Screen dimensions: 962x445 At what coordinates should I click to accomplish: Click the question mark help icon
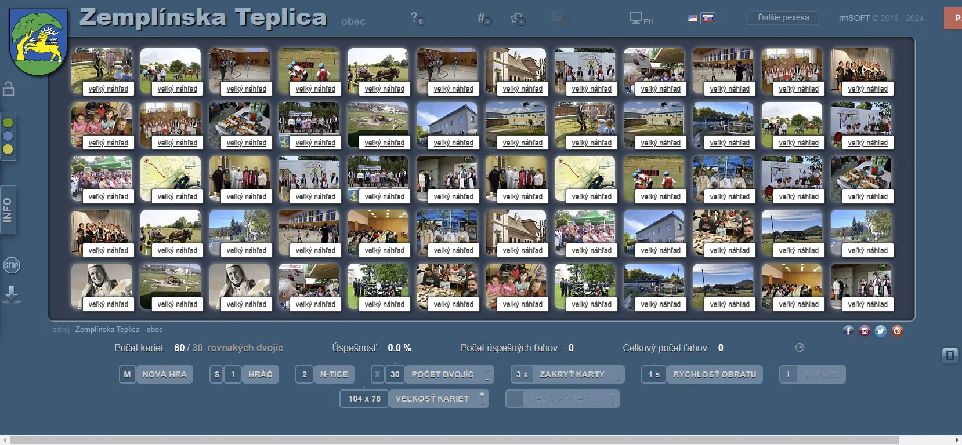point(415,18)
